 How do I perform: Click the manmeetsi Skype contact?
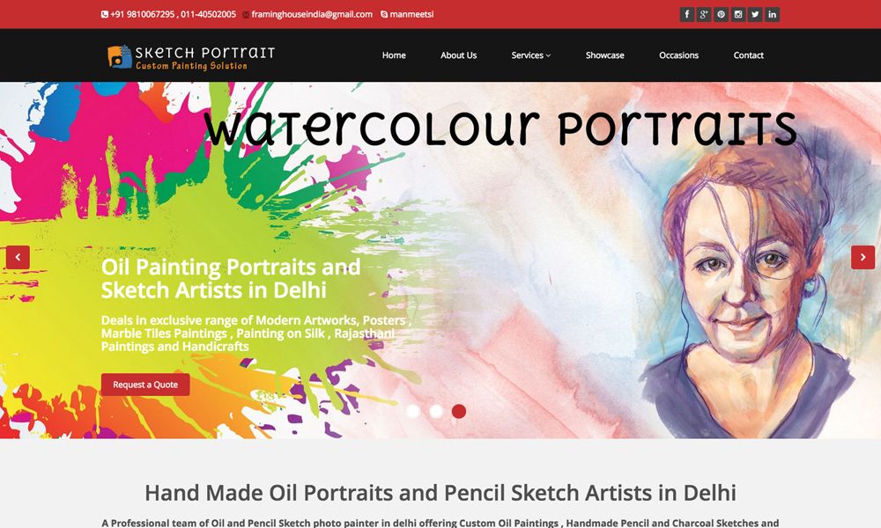[x=411, y=15]
